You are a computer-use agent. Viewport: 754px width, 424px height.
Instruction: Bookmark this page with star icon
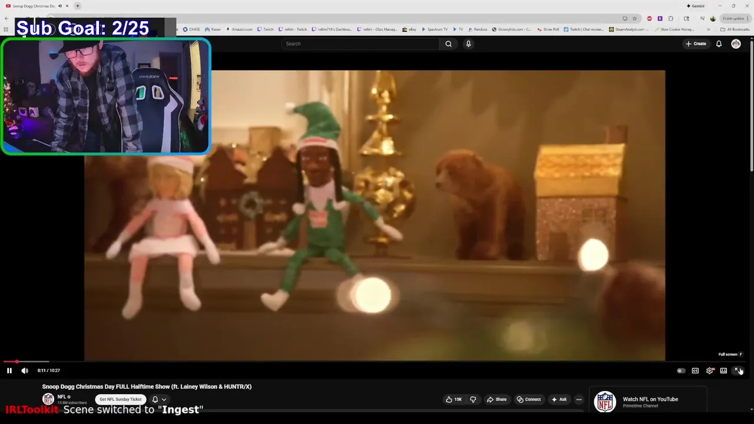coord(634,18)
